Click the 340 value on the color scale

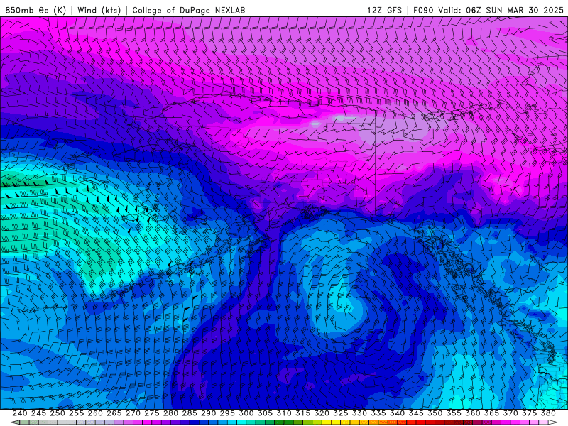coord(397,413)
